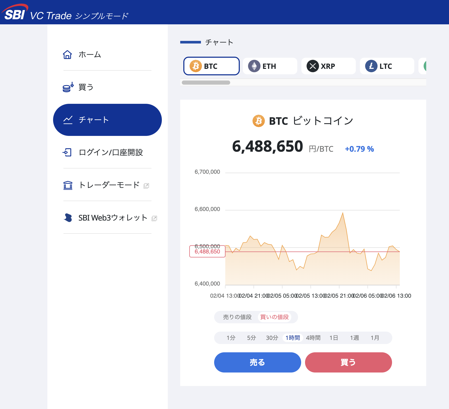This screenshot has width=449, height=409.
Task: Click the horizontal currency list scrollbar
Action: (206, 83)
